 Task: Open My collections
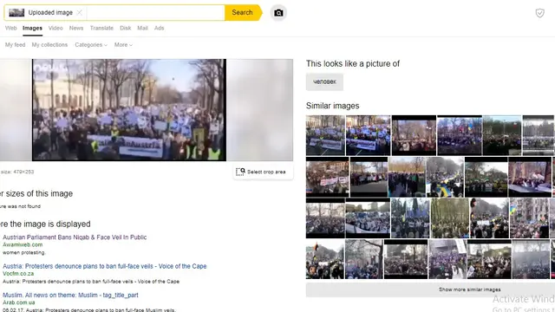coord(49,45)
